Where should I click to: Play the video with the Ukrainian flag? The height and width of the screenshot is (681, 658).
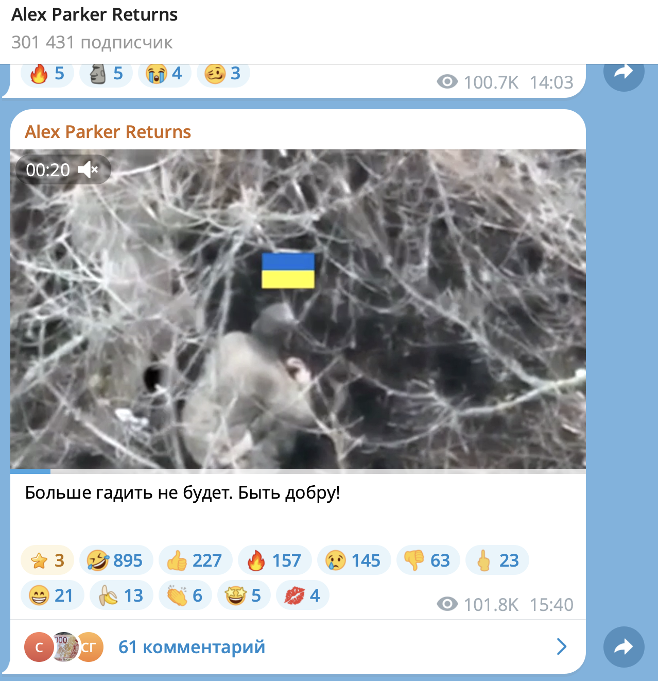pyautogui.click(x=298, y=309)
